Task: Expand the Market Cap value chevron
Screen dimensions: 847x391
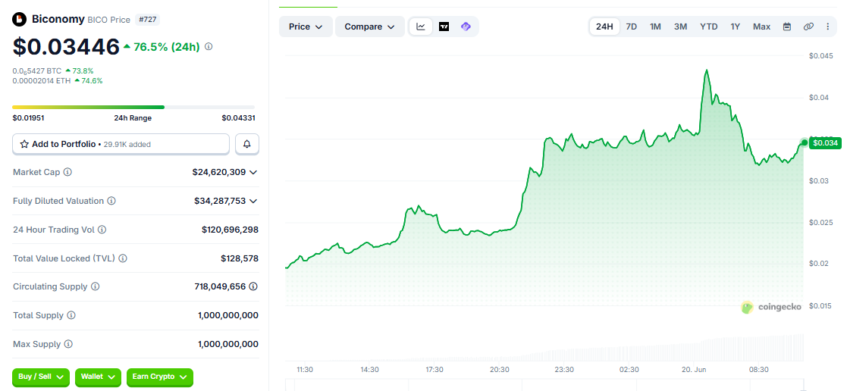Action: pyautogui.click(x=253, y=172)
